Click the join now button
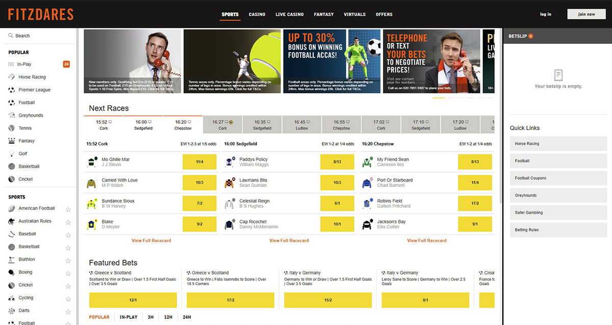The width and height of the screenshot is (612, 325). (x=586, y=14)
